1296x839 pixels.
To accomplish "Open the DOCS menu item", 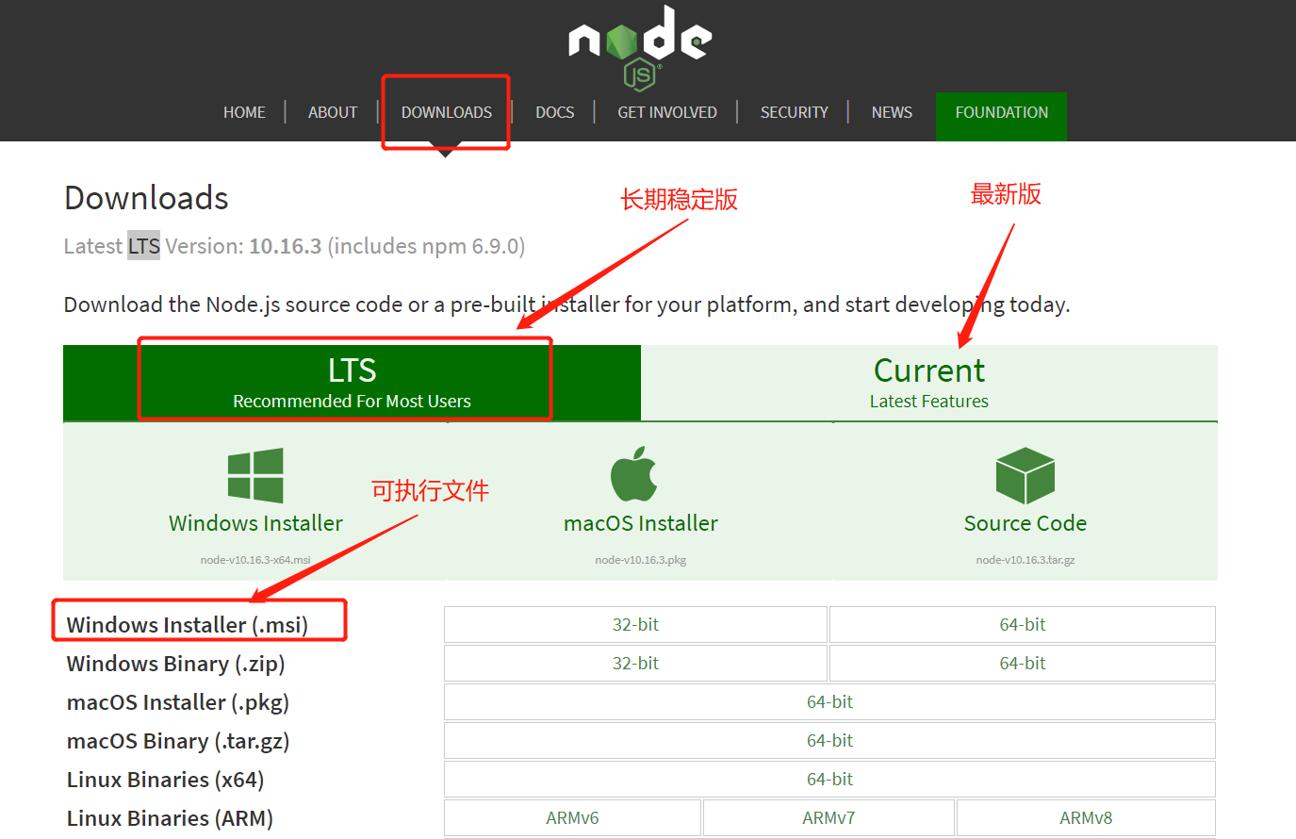I will click(x=554, y=111).
